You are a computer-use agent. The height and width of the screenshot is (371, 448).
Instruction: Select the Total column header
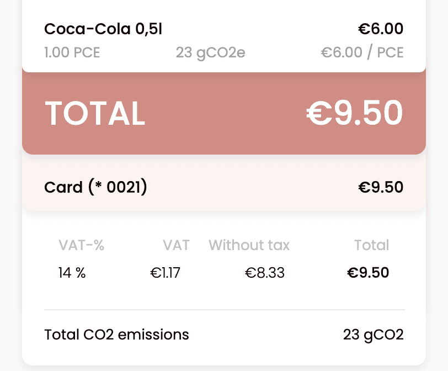pyautogui.click(x=371, y=246)
